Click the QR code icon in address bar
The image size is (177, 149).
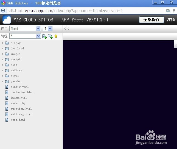pos(168,11)
